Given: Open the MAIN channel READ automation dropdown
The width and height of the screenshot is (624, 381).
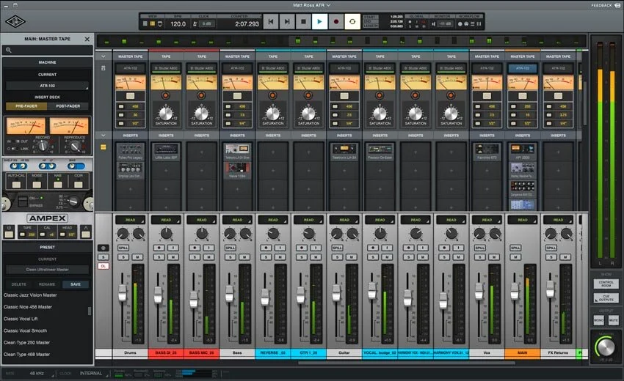Looking at the screenshot, I should (x=523, y=220).
